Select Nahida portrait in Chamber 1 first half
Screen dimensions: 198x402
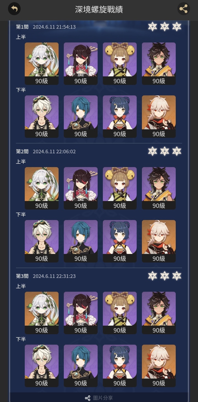(42, 64)
